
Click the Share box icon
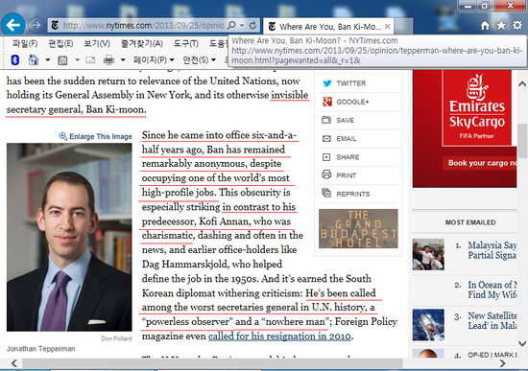point(326,157)
